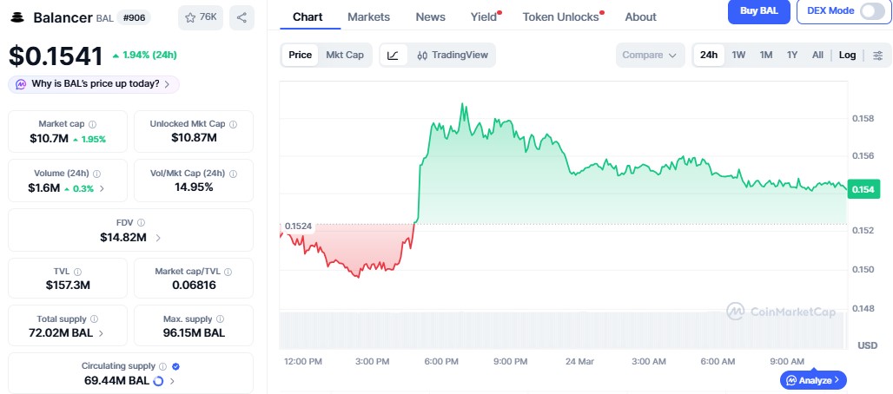Click the 96.15M BAL max supply value
893x394 pixels.
[194, 333]
